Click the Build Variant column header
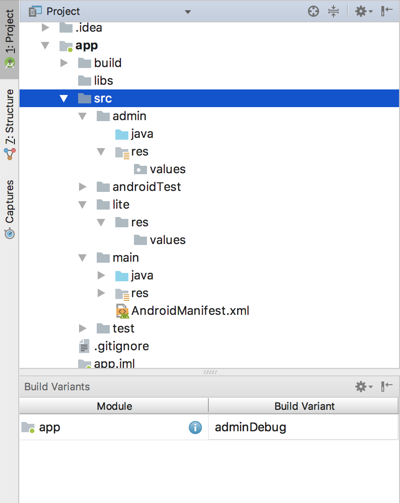 (304, 406)
